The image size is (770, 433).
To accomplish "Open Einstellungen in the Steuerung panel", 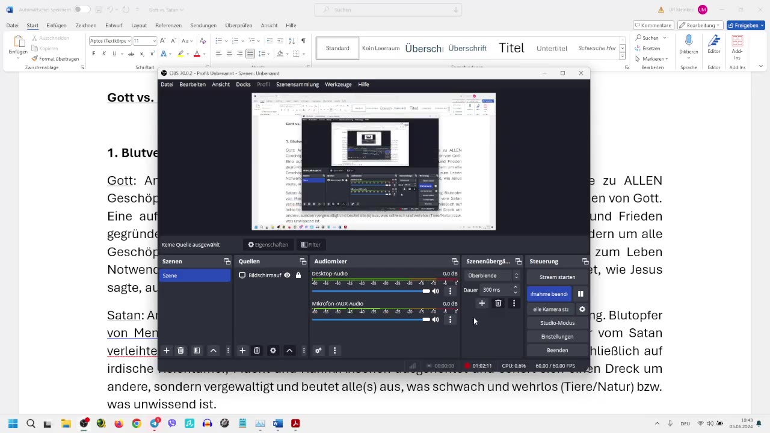I will (557, 337).
